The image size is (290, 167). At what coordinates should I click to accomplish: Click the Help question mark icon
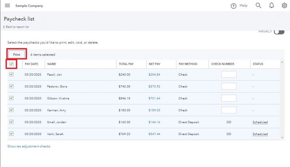[x=234, y=6]
